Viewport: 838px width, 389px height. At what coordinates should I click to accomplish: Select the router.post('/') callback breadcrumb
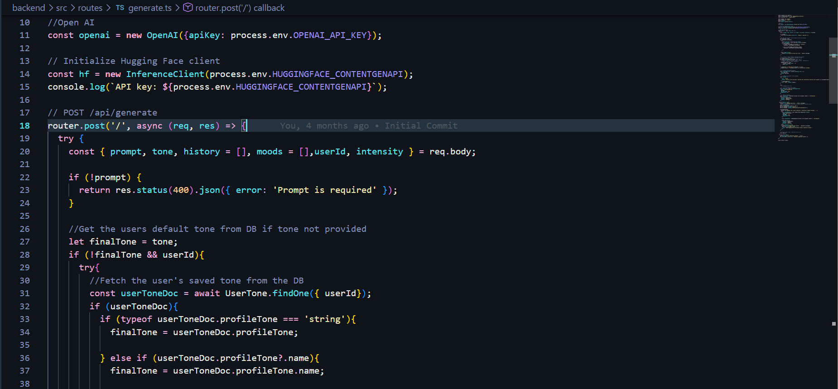pos(240,8)
